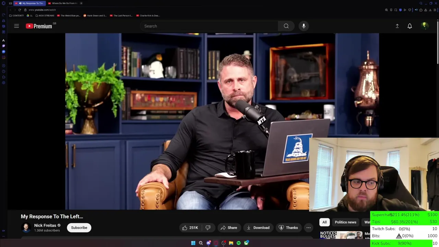Focus the YouTube search input field
Viewport: 439px width, 247px height.
[209, 26]
